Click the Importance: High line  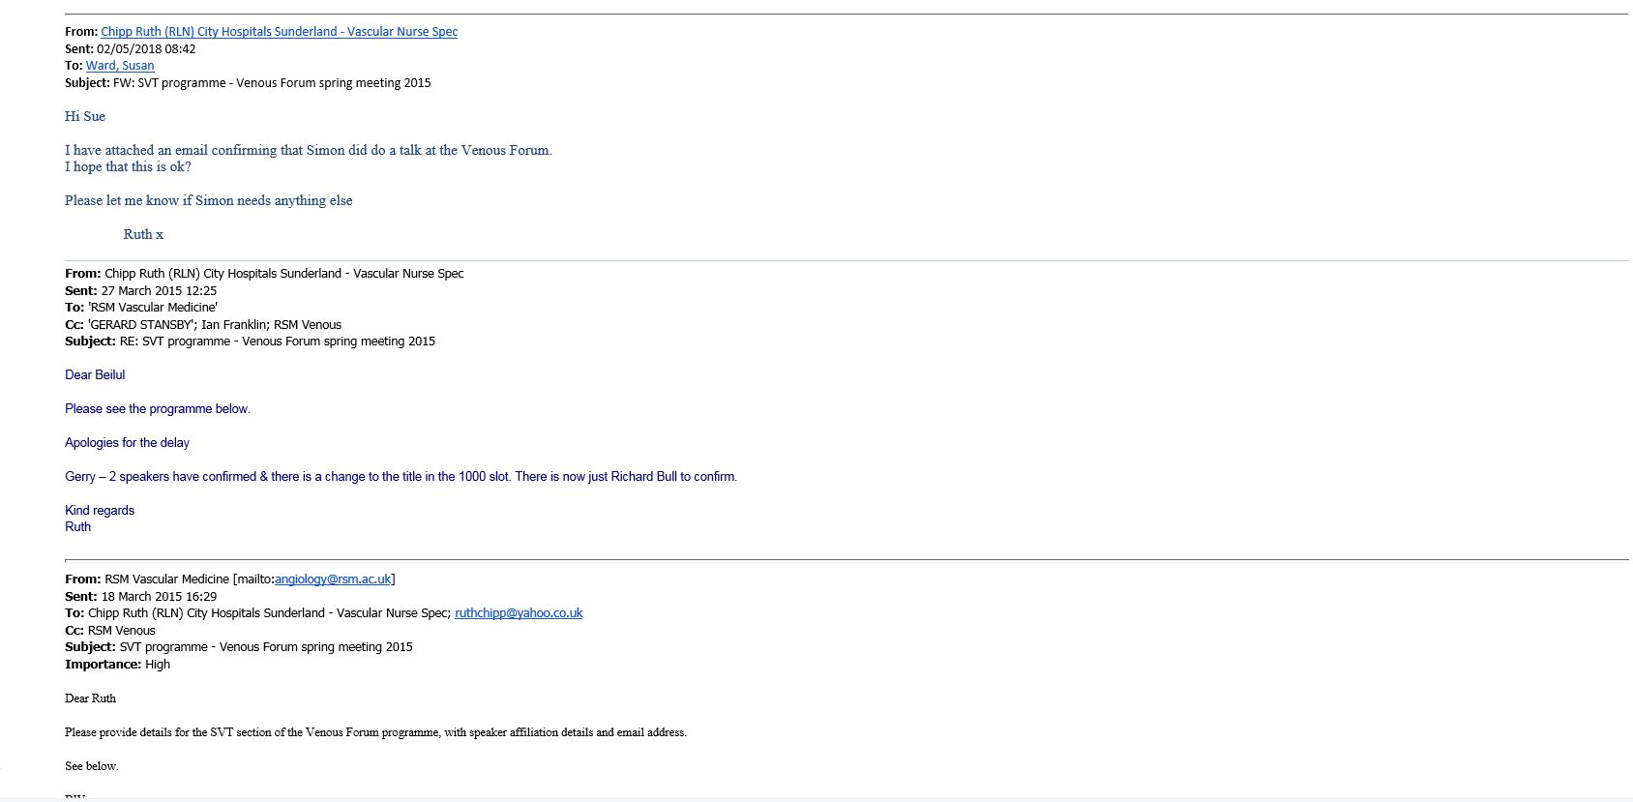pyautogui.click(x=117, y=665)
